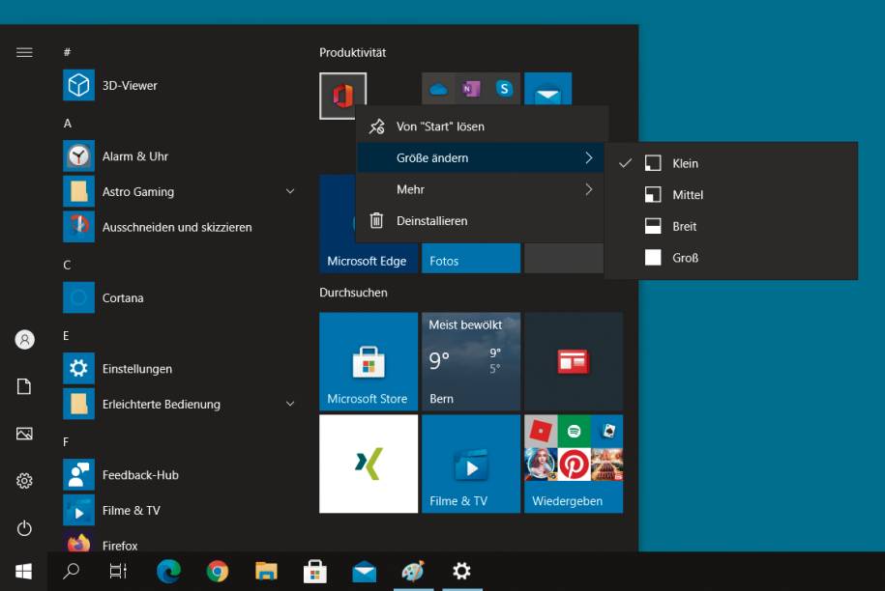This screenshot has width=885, height=591.
Task: Open the Microsoft Store tile
Action: [x=369, y=361]
